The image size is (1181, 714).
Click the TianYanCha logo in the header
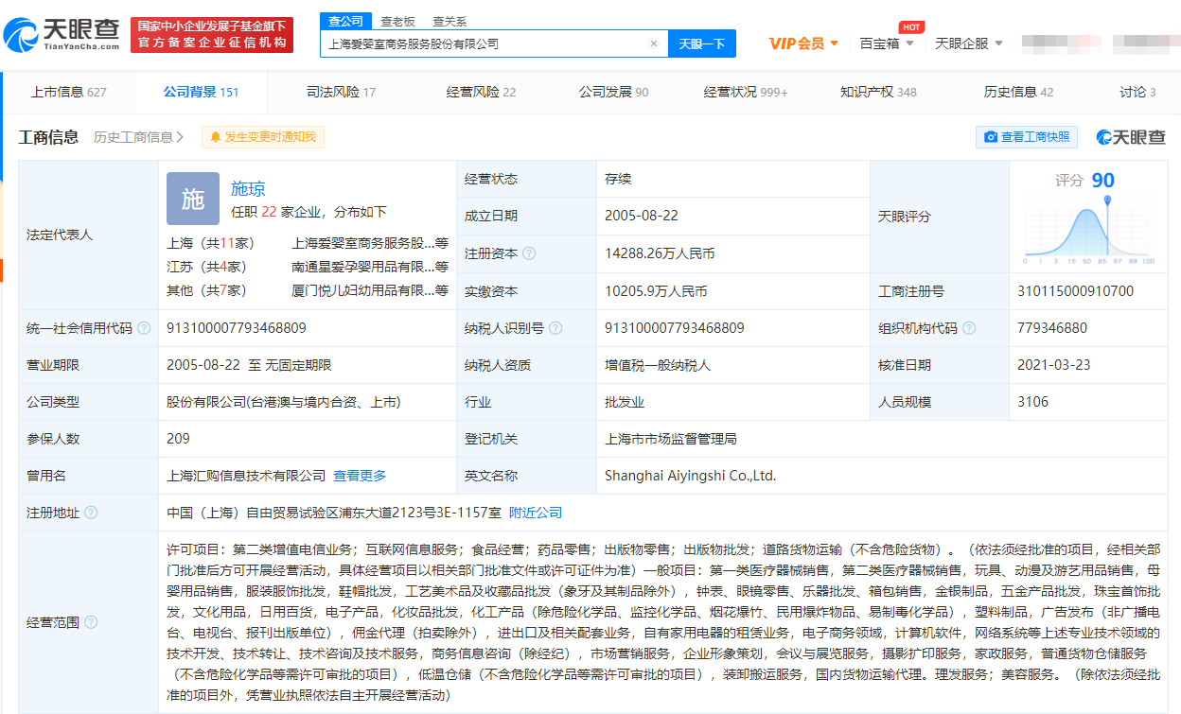[62, 36]
